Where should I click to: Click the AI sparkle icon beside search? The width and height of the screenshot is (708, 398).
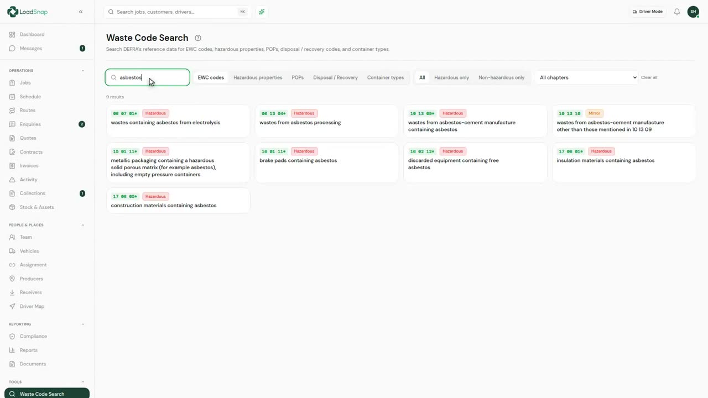pos(262,12)
